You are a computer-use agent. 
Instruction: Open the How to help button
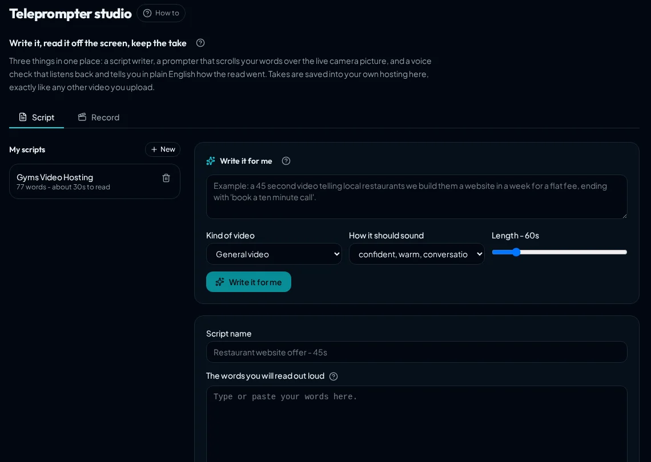click(x=160, y=13)
